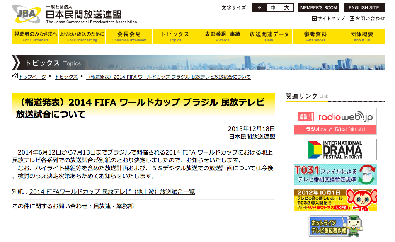Click the home icon in the breadcrumb

pos(15,76)
